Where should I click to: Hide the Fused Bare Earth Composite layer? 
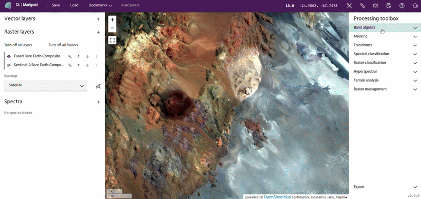(x=9, y=56)
